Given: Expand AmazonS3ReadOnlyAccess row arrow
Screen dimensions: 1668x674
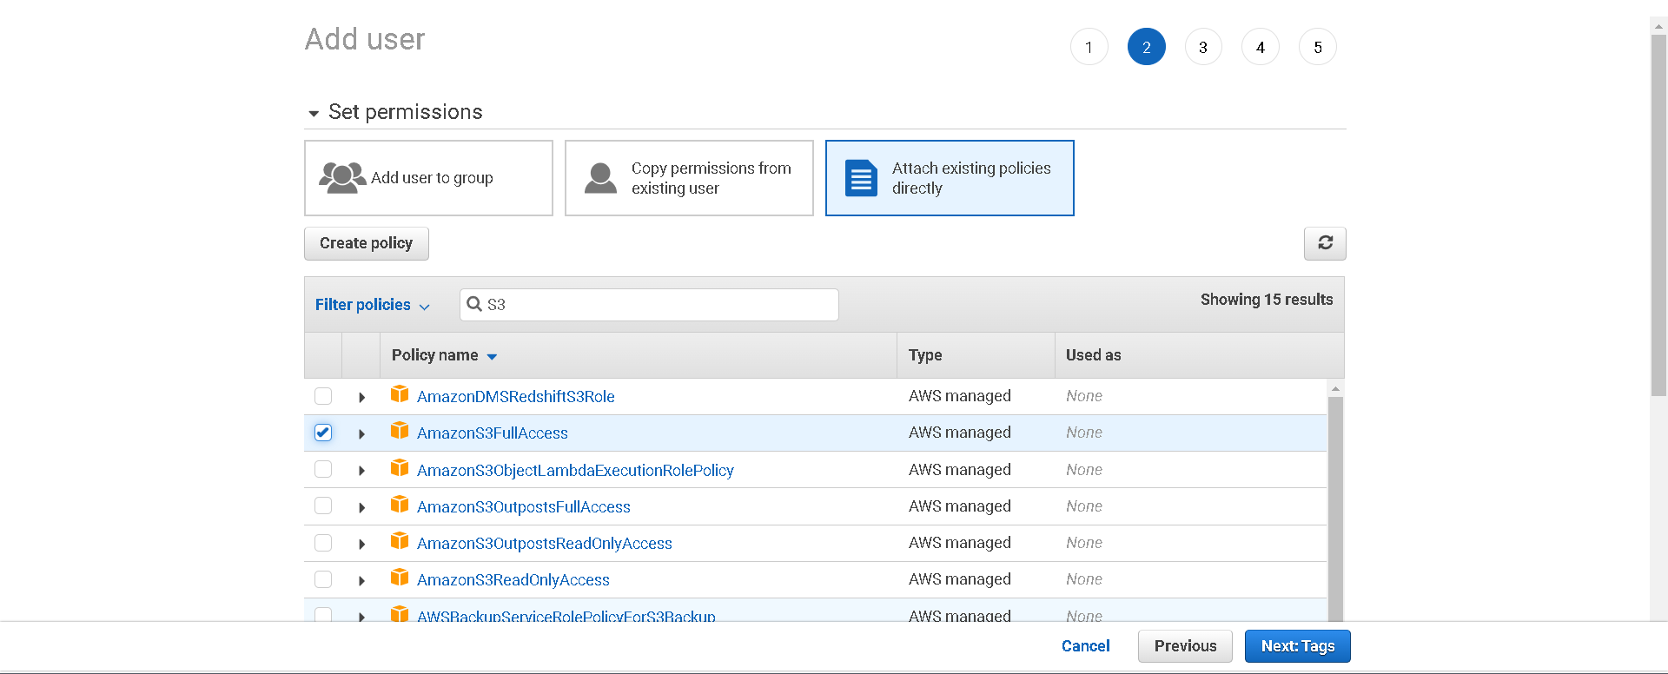Looking at the screenshot, I should click(361, 580).
